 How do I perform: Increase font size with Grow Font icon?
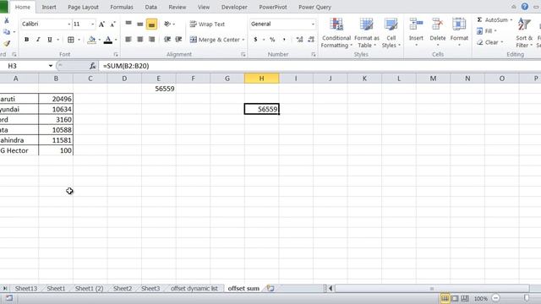[101, 24]
